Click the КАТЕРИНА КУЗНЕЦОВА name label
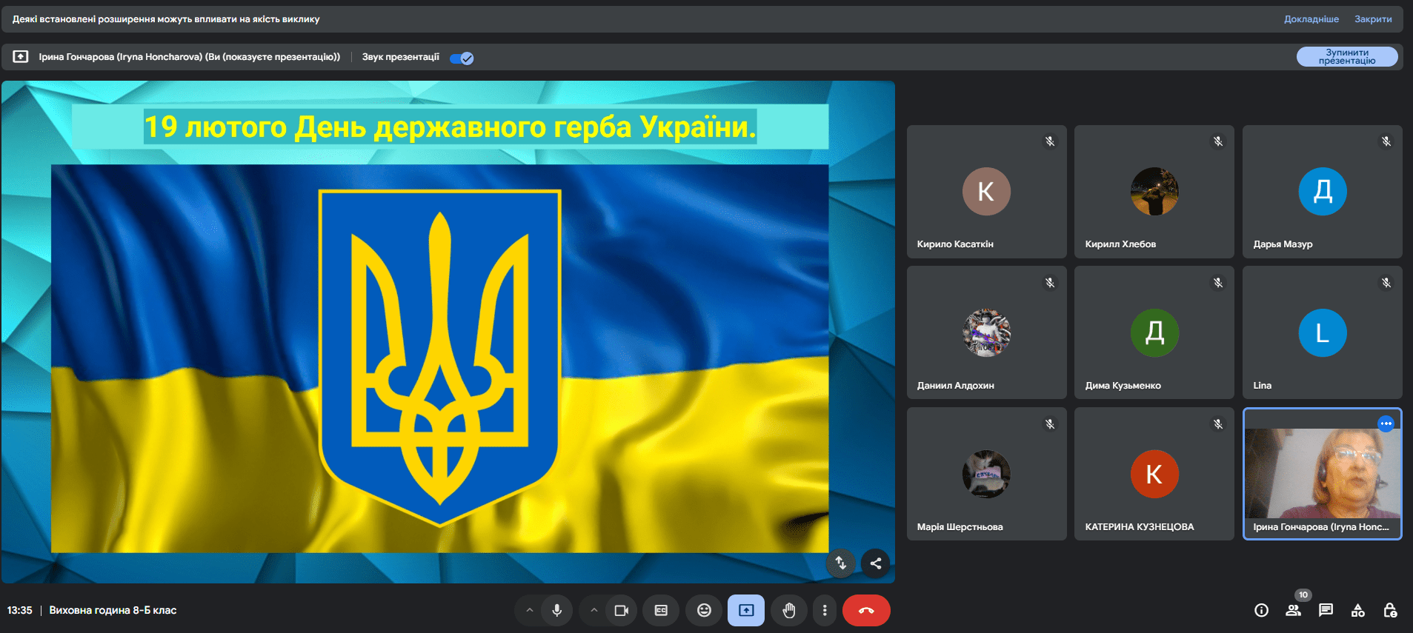Image resolution: width=1413 pixels, height=633 pixels. point(1140,527)
